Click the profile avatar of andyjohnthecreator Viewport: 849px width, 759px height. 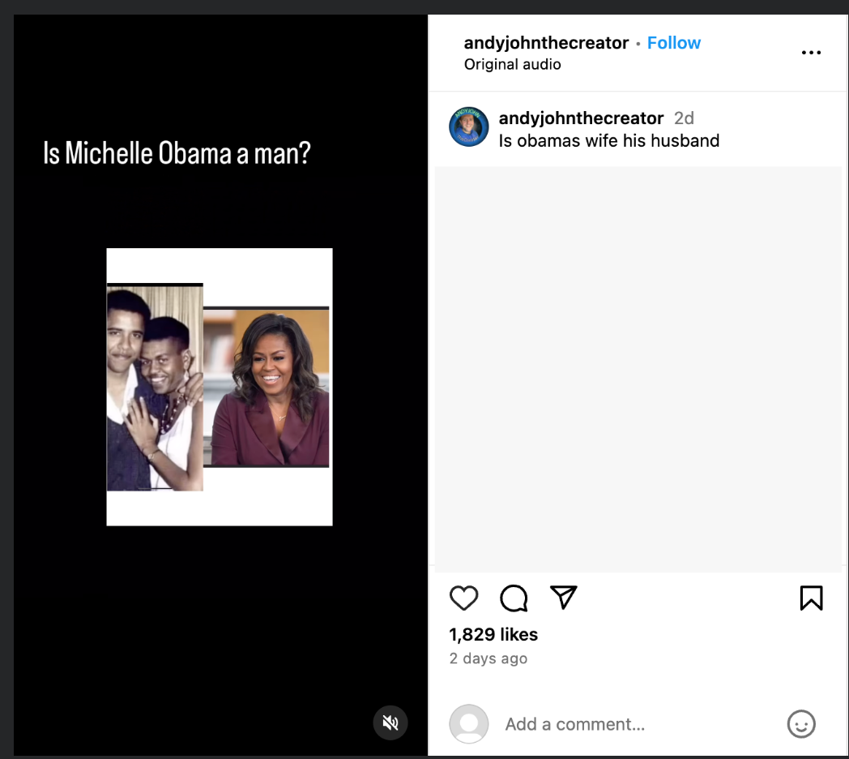(468, 126)
